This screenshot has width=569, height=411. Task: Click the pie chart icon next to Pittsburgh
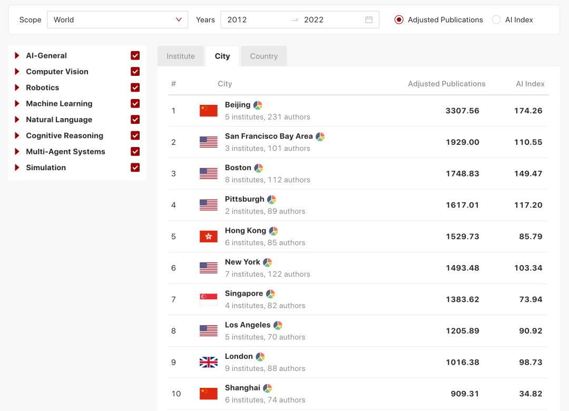point(271,199)
